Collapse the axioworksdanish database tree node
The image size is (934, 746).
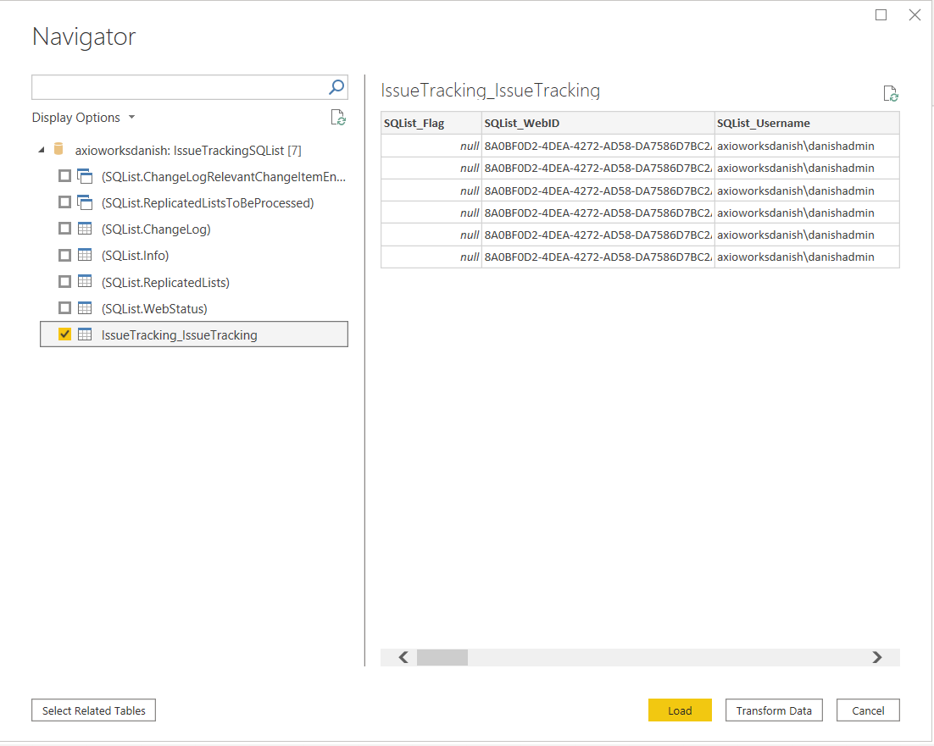[41, 151]
